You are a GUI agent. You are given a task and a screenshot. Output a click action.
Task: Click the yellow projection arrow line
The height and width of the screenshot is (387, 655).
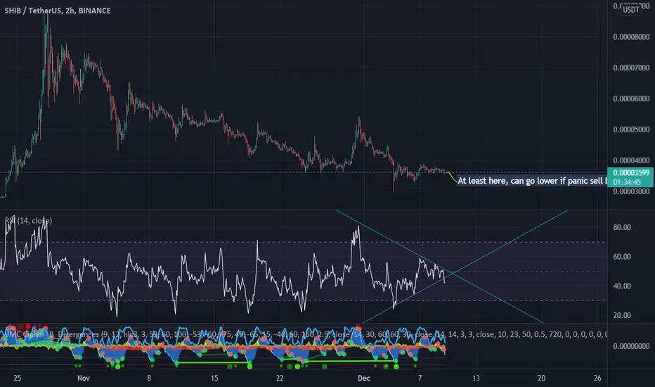coord(452,177)
